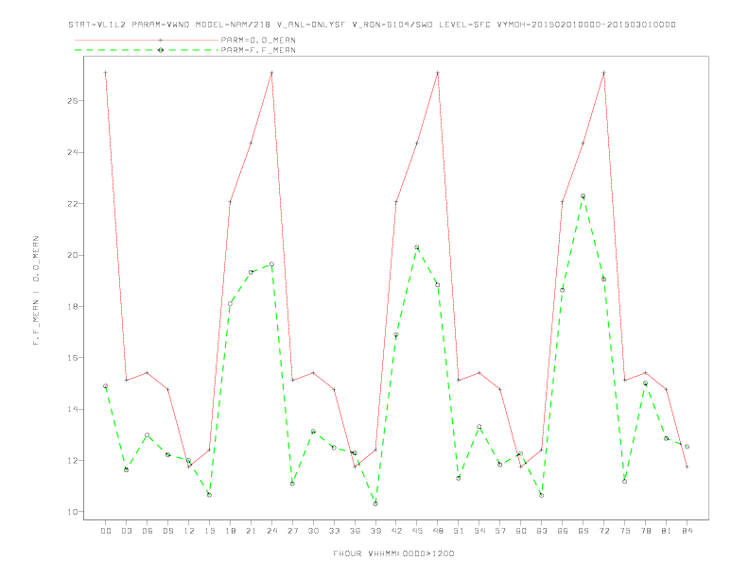749x578 pixels.
Task: Click x-axis forecast hour label 33
Action: [334, 531]
